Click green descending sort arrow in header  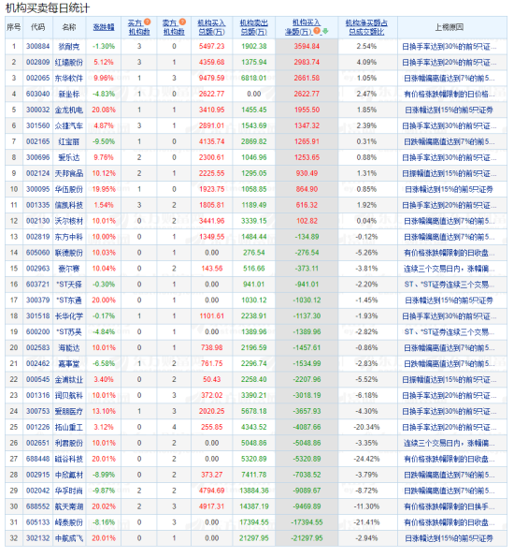[325, 31]
